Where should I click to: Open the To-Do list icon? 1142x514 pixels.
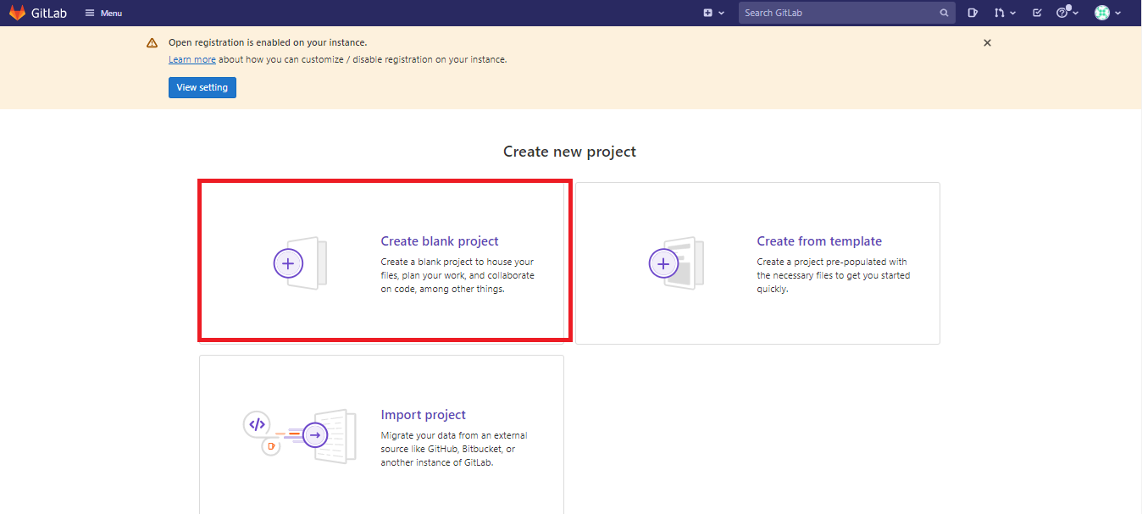coord(1037,13)
